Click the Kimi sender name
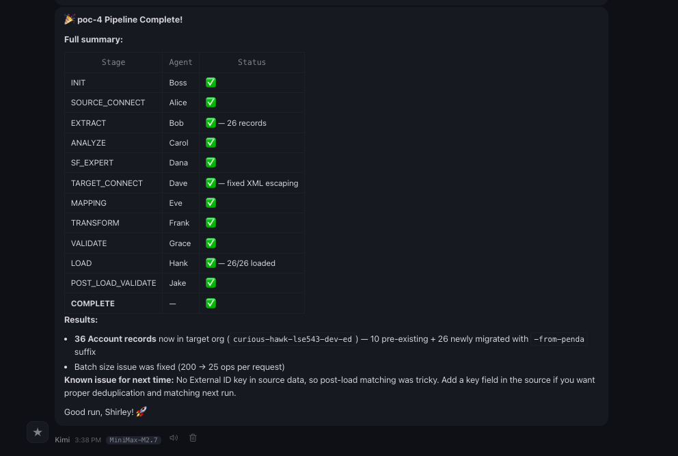The width and height of the screenshot is (678, 456). coord(62,440)
